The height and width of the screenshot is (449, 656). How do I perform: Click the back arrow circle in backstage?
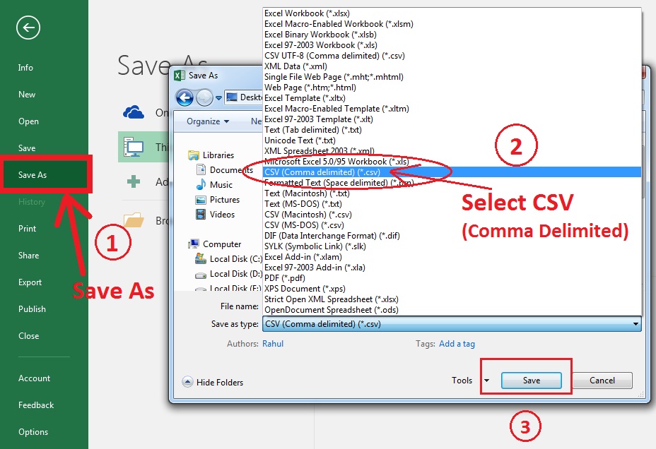coord(28,28)
